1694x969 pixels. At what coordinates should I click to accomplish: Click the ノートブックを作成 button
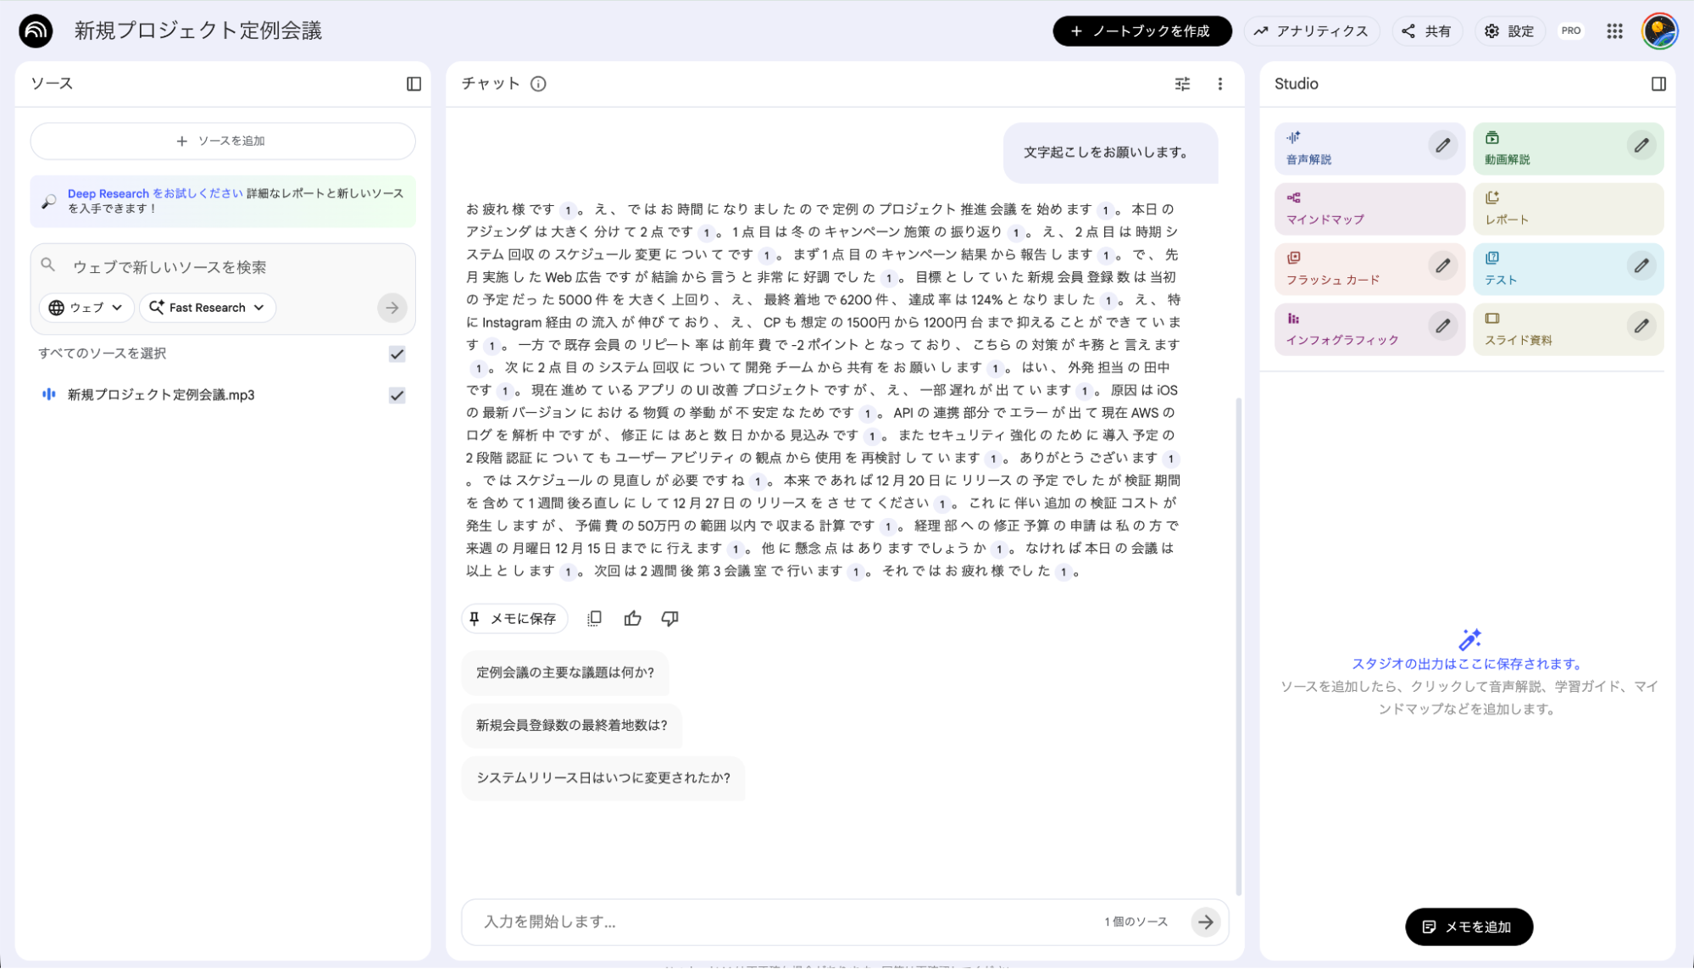[1141, 31]
